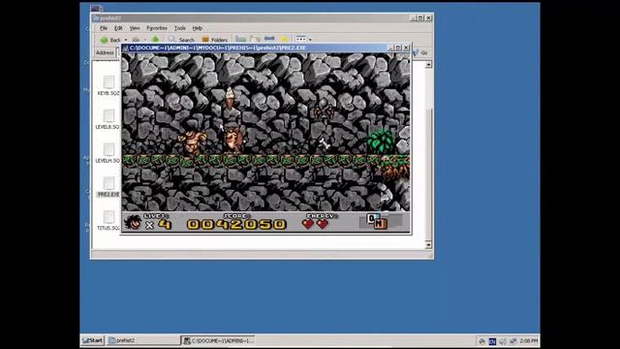Click the first energy heart
Viewport: 620px width, 349px height.
[x=308, y=224]
